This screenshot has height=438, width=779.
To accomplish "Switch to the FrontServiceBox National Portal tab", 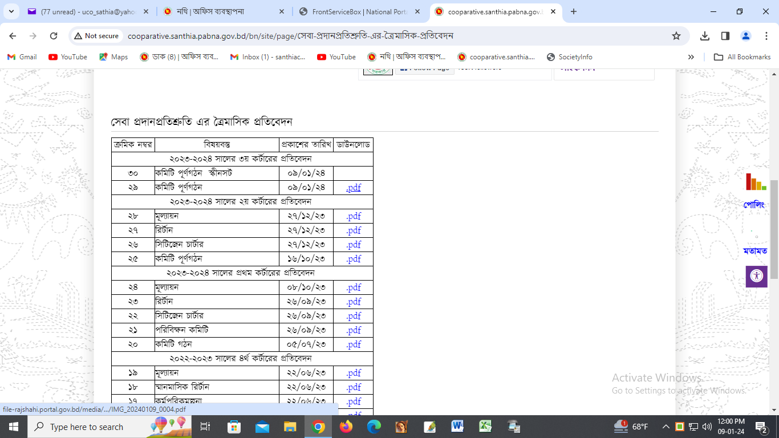I will [360, 11].
